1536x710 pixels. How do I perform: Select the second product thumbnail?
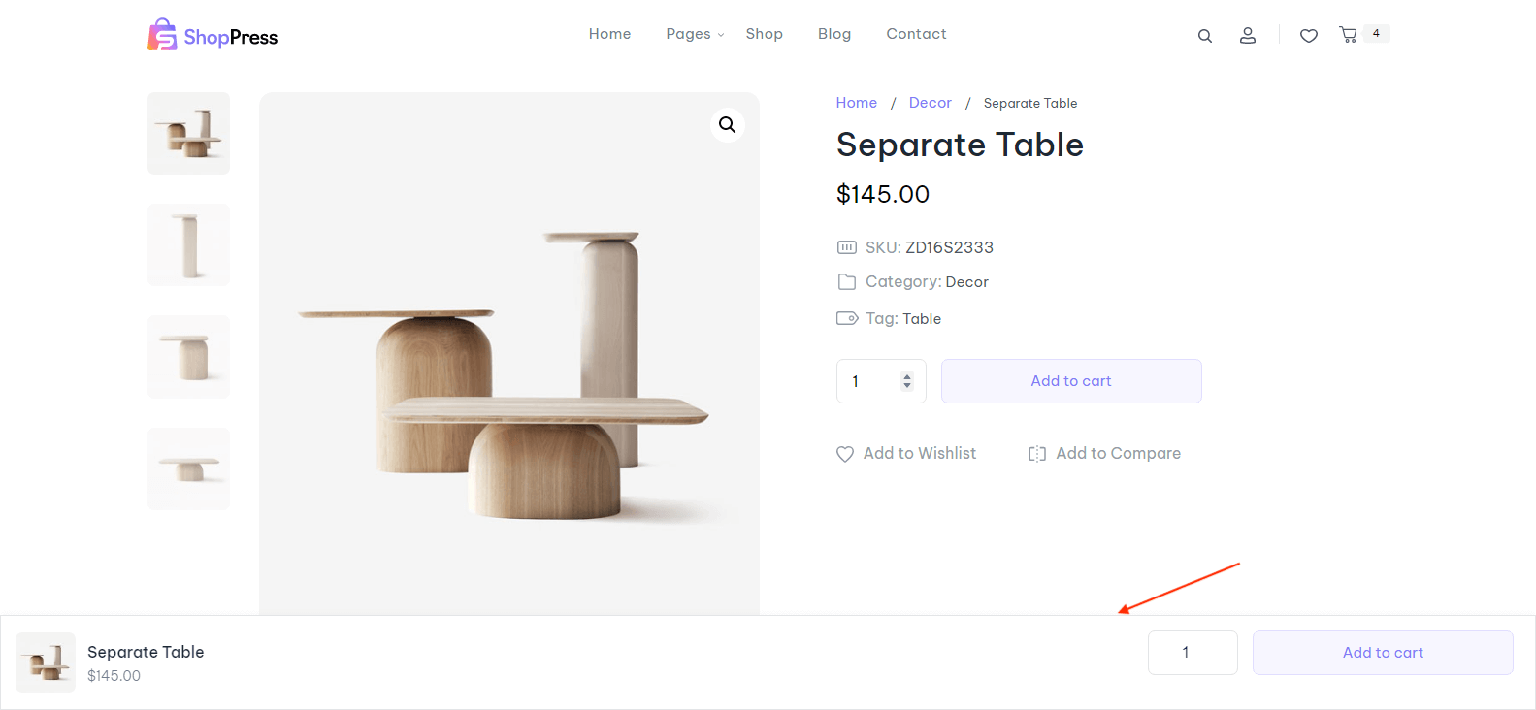click(189, 245)
